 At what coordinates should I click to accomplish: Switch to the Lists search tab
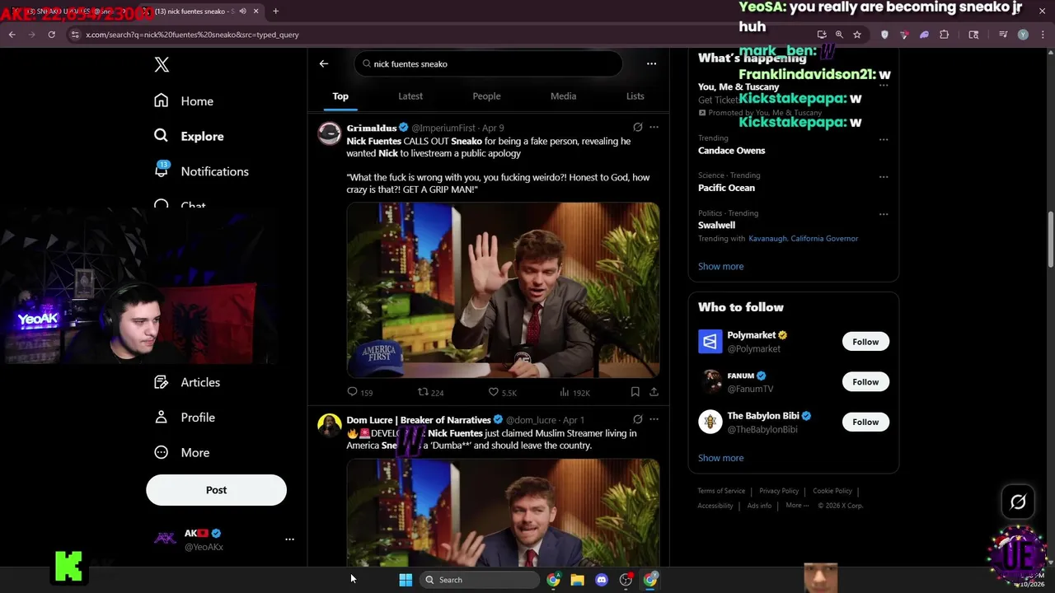[x=635, y=96]
